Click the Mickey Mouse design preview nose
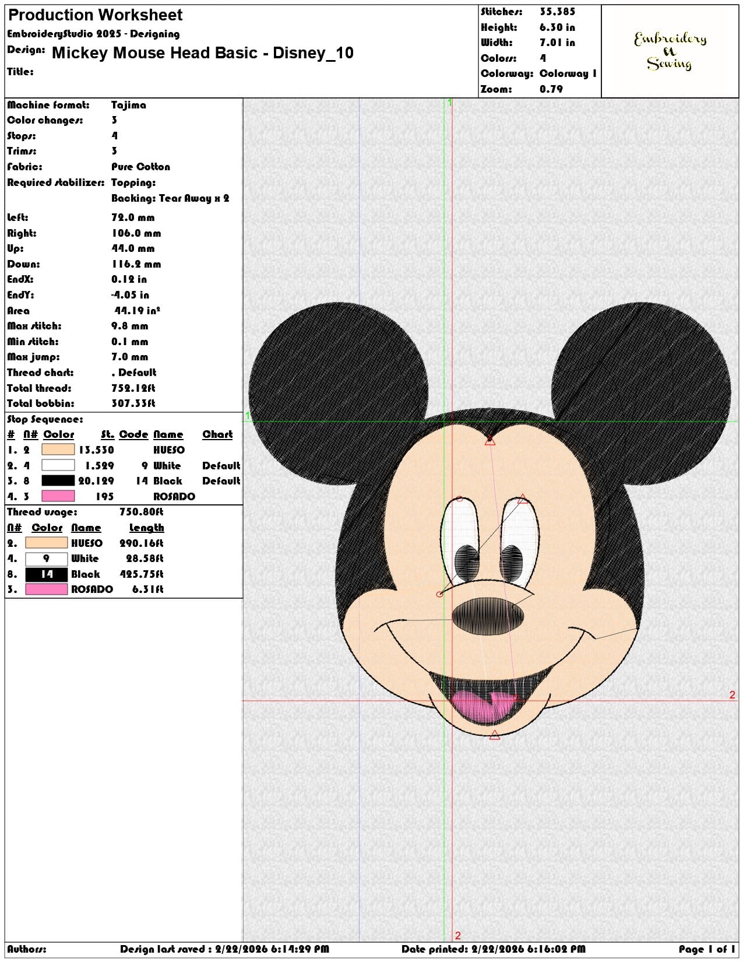The image size is (743, 962). click(488, 617)
